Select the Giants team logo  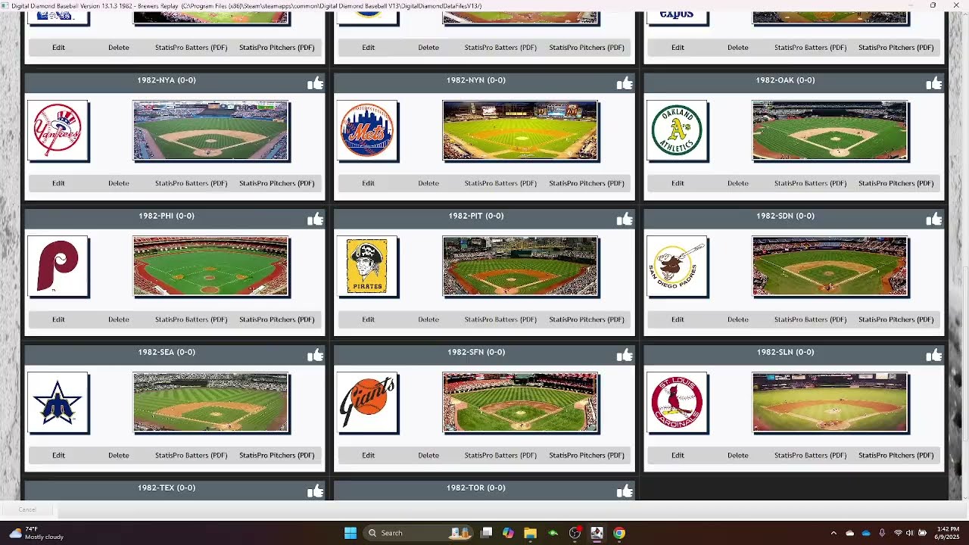[x=367, y=403]
